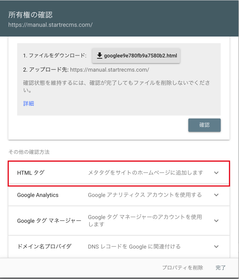Click the Google アナリティクス アカウントを使用する description
Viewport: 239px width, 279px height.
[145, 195]
